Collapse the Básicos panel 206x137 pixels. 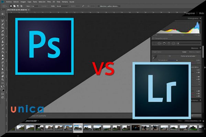(201, 48)
